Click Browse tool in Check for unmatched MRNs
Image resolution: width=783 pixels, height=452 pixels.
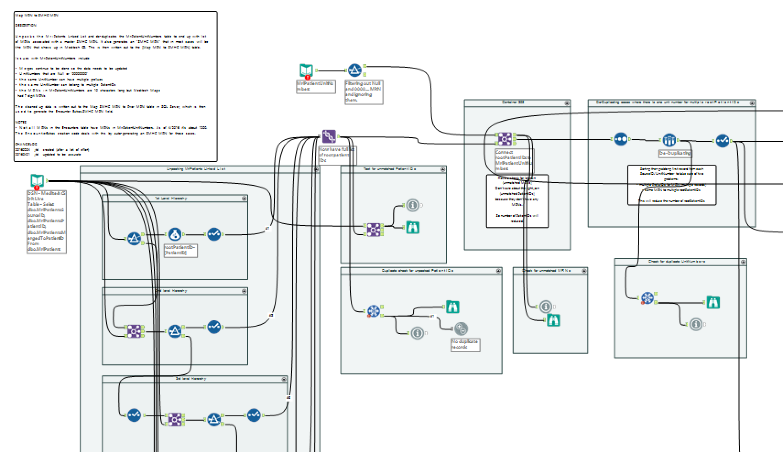[554, 320]
